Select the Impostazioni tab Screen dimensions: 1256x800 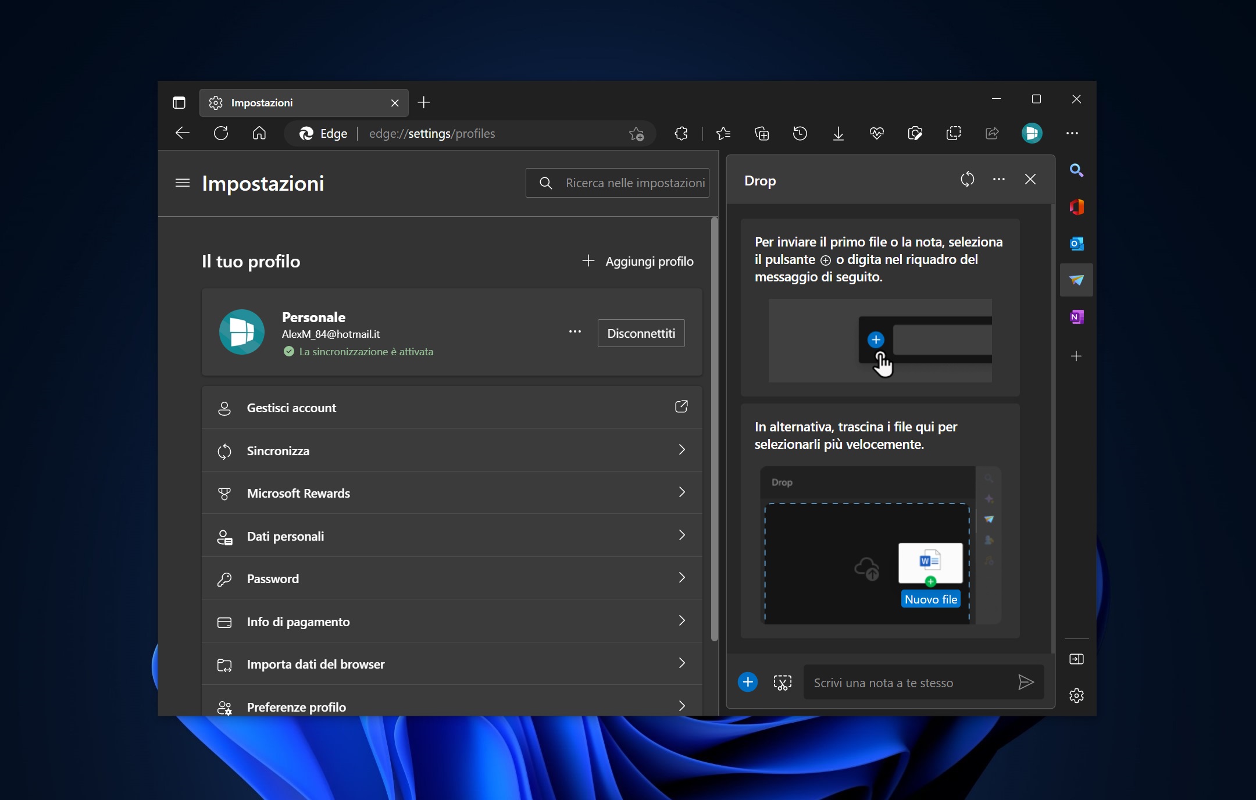pos(304,103)
